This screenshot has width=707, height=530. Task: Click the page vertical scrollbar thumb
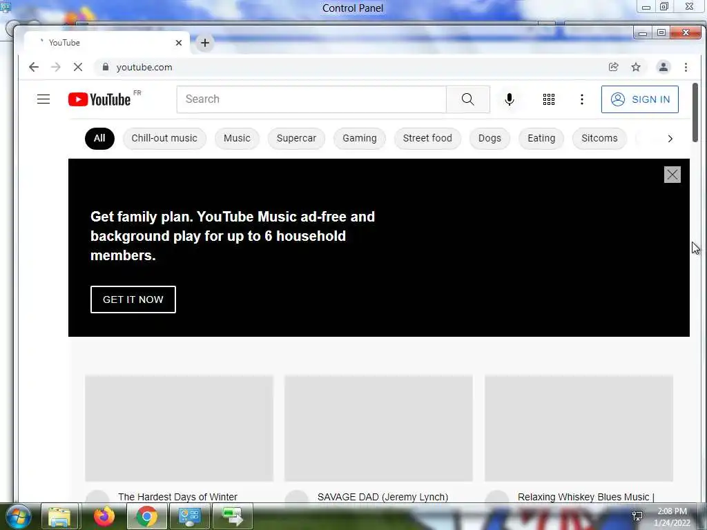[695, 112]
